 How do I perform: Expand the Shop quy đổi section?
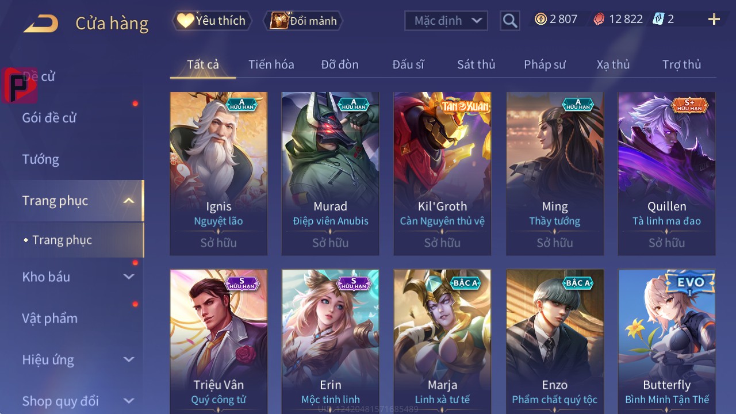[129, 401]
